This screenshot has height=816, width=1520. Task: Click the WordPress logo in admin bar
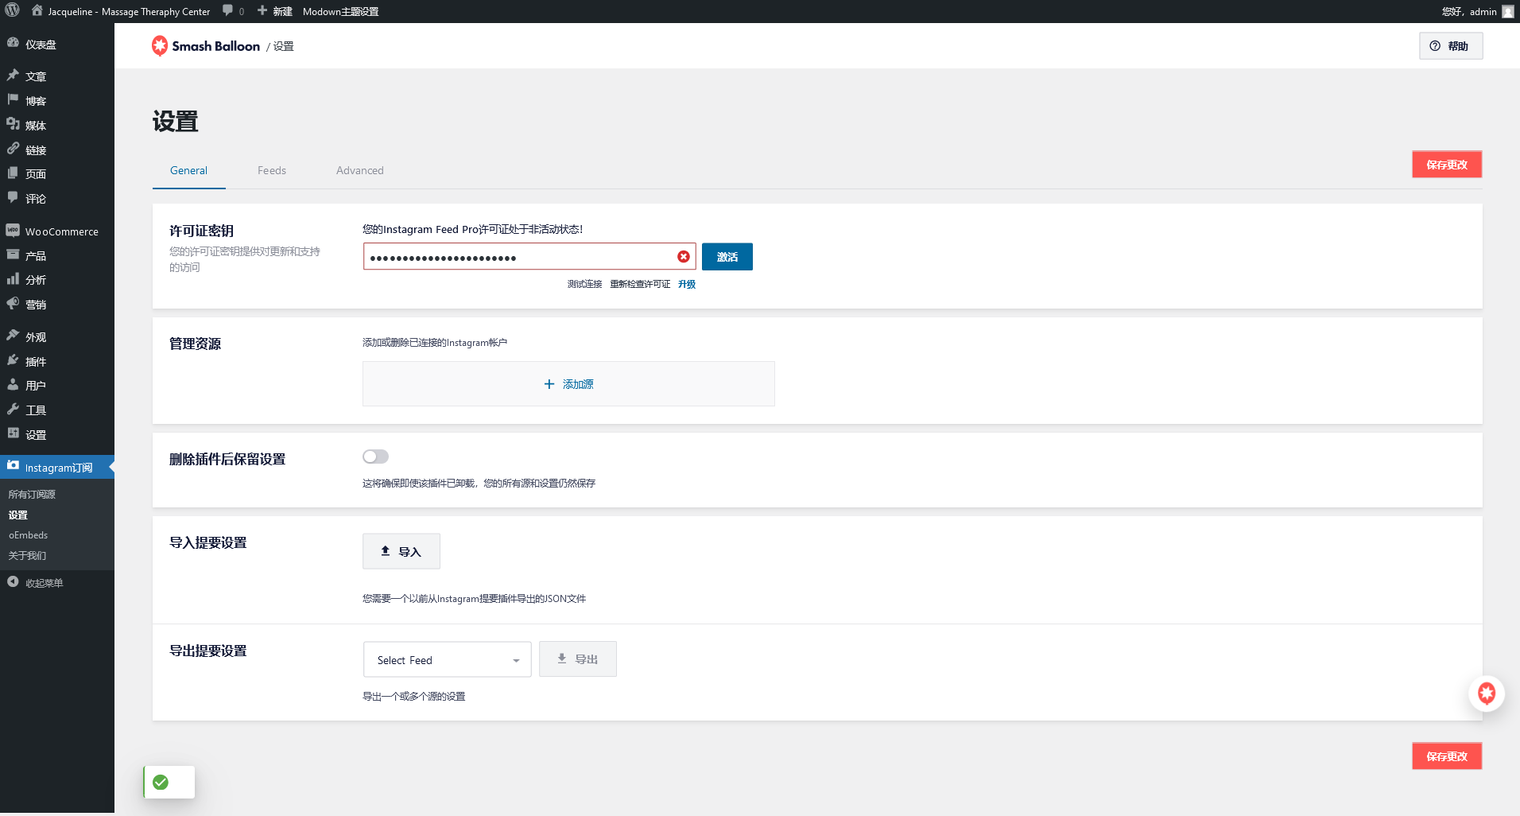click(x=13, y=11)
